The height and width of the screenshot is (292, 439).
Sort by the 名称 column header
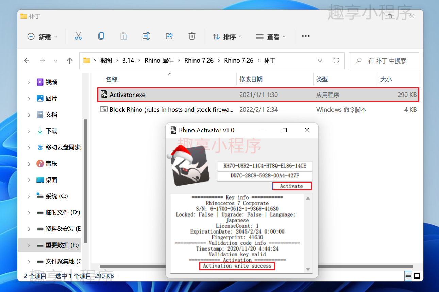(x=112, y=79)
